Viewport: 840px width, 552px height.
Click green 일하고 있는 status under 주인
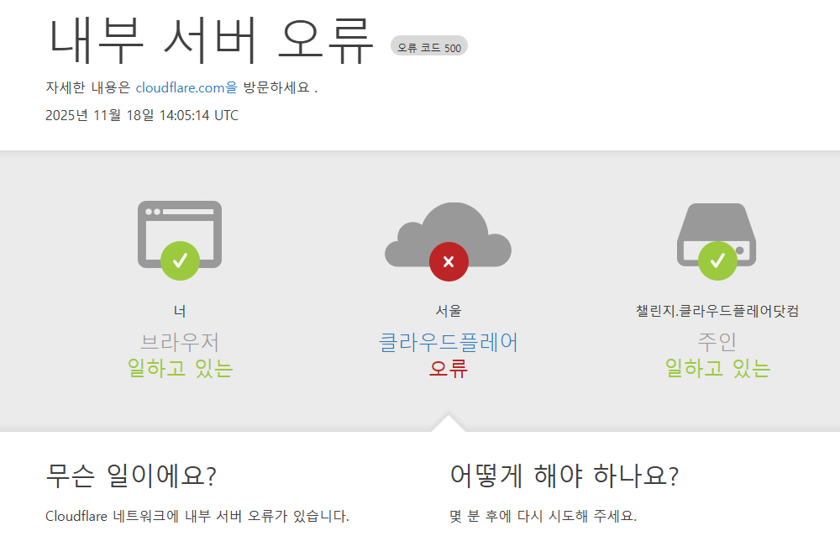(717, 368)
